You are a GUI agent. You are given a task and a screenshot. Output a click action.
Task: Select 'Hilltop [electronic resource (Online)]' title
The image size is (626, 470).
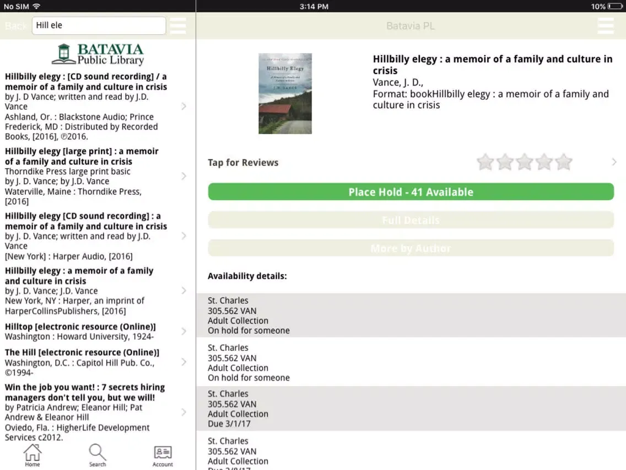(x=80, y=327)
